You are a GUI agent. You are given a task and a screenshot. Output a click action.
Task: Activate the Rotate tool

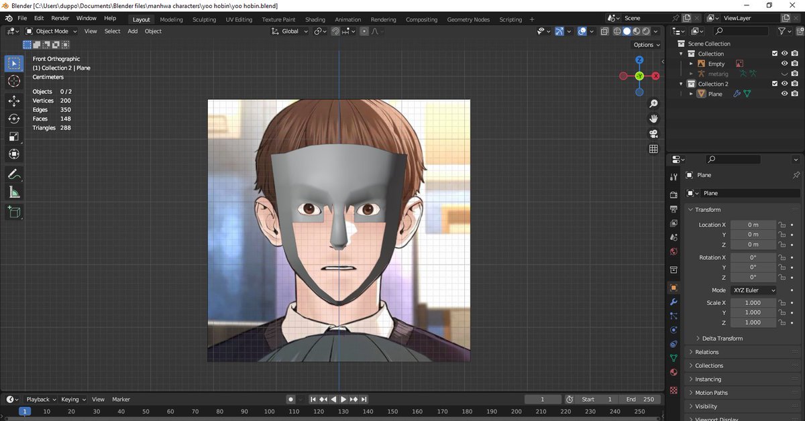(x=13, y=119)
